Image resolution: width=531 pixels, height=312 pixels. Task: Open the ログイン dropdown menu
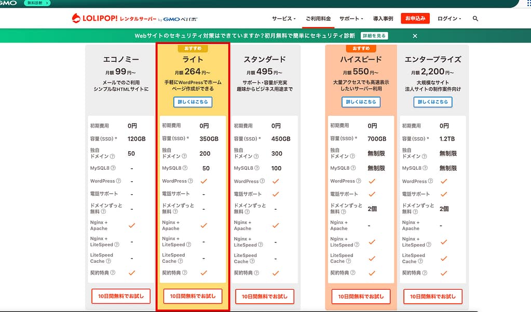pos(449,19)
